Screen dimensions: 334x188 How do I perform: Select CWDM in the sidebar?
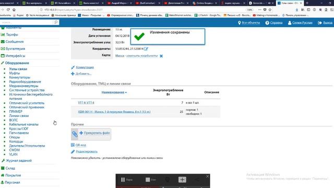pos(14,150)
